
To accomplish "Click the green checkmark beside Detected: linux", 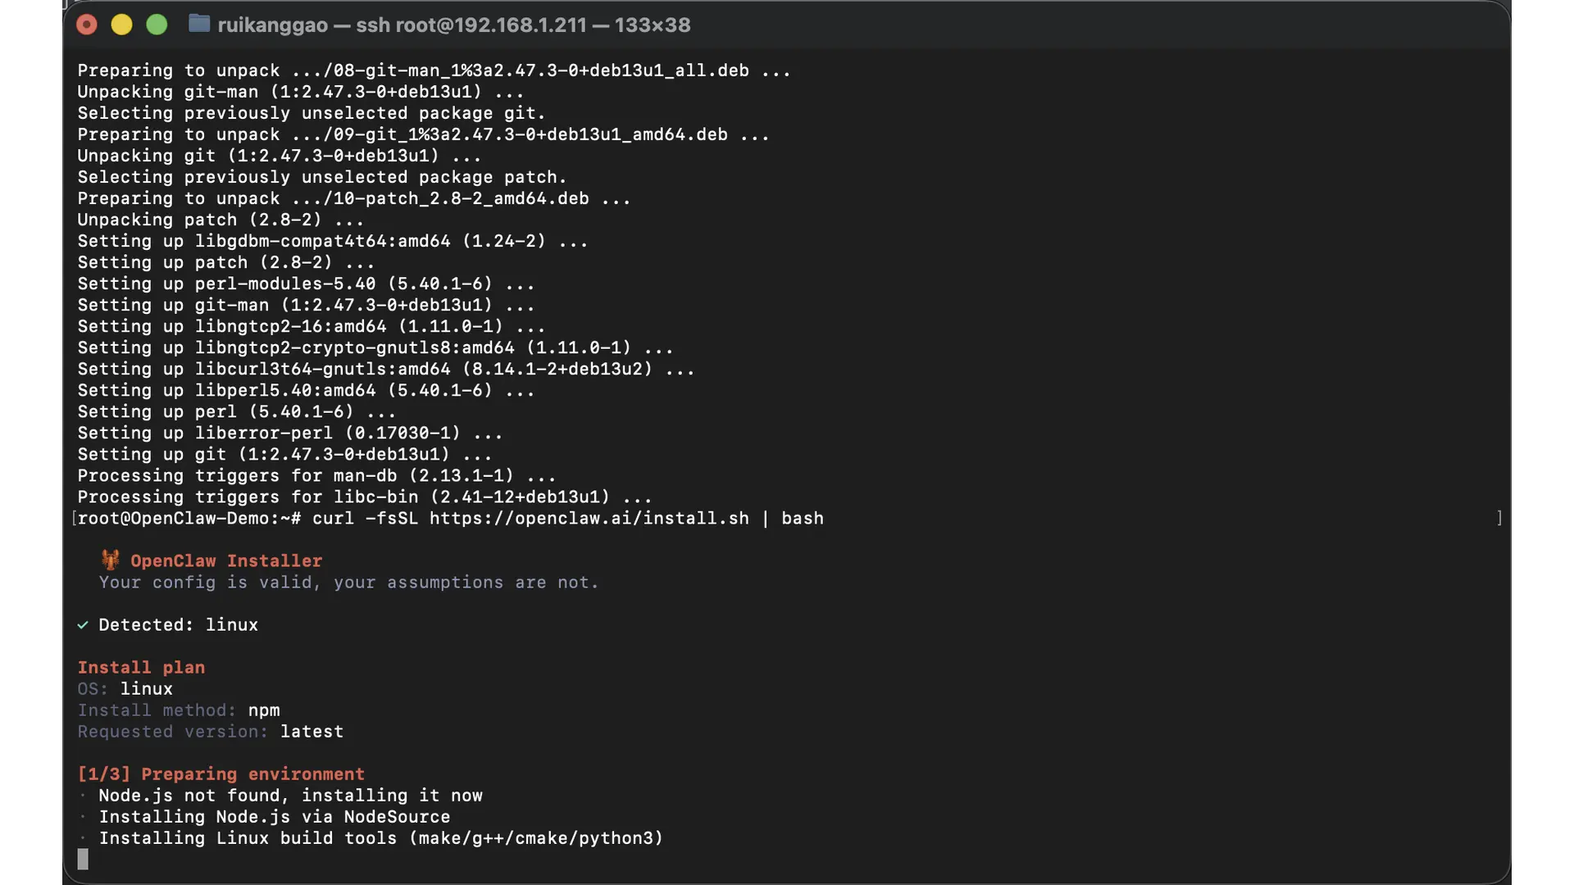I will tap(83, 625).
